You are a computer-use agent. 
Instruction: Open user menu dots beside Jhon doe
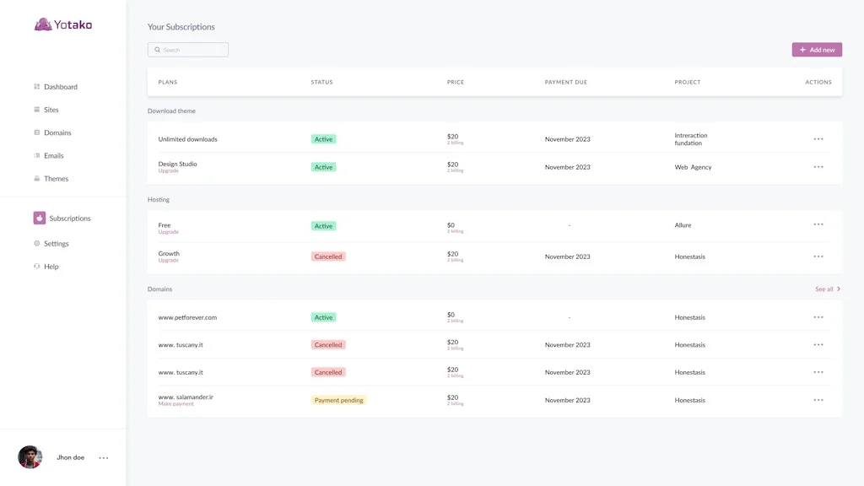point(104,458)
